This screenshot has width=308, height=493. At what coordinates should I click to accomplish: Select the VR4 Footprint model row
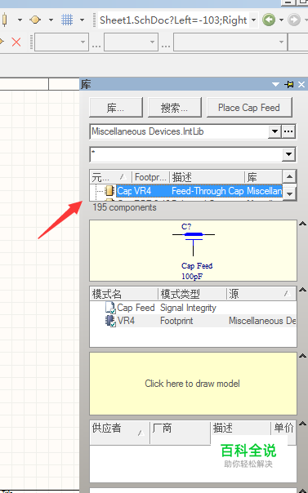point(193,321)
